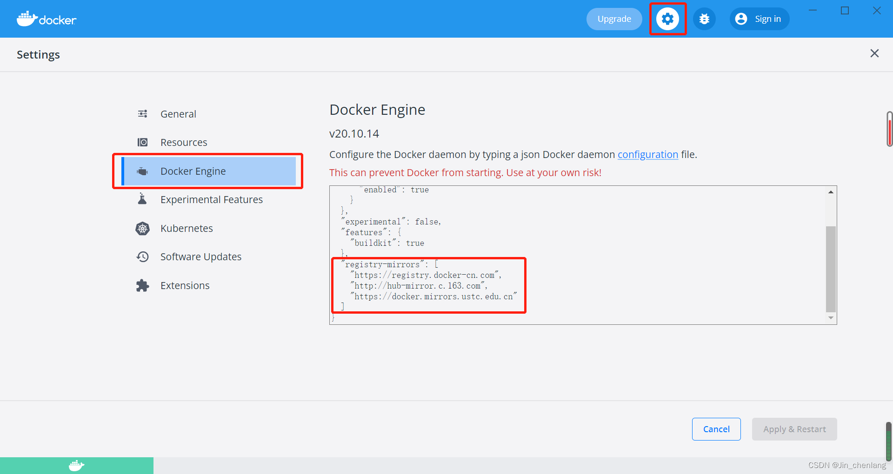
Task: Click the "experimental": false line
Action: point(391,222)
